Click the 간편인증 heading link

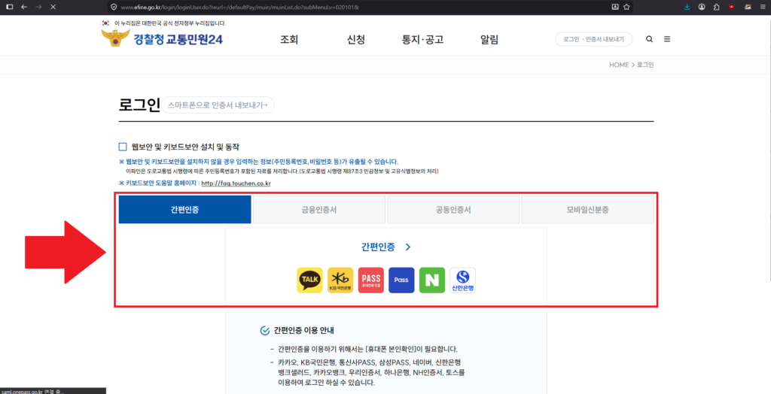click(x=378, y=247)
